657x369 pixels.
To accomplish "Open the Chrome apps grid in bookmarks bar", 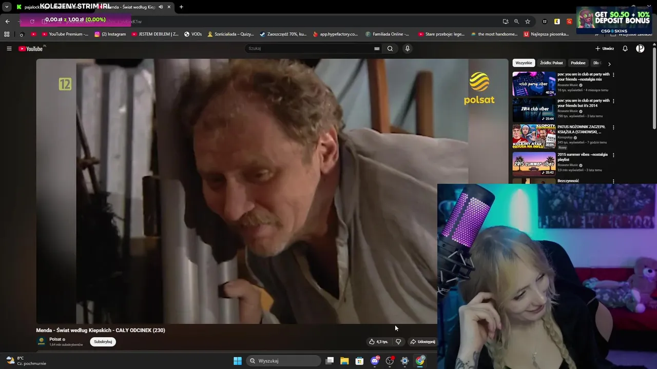I will point(7,34).
